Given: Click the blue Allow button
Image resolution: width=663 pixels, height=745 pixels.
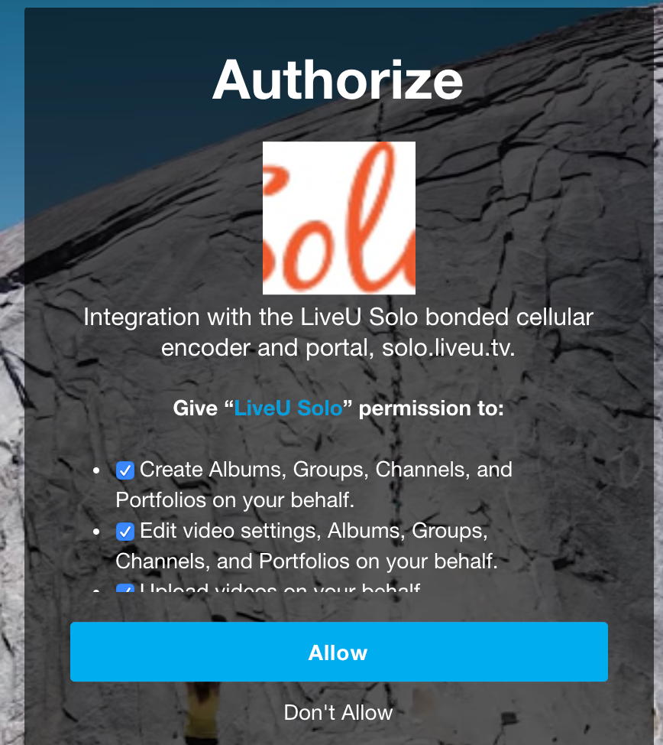Looking at the screenshot, I should pos(339,652).
